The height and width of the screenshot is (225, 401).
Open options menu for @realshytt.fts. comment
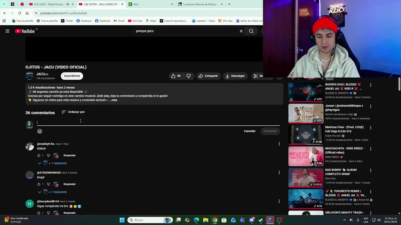tap(279, 144)
